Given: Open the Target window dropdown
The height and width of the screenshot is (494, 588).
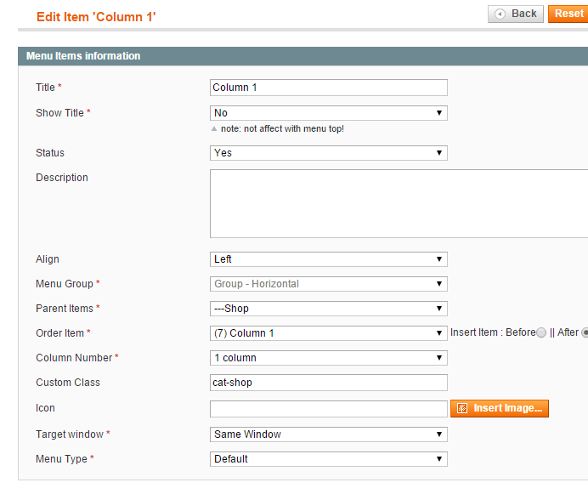Looking at the screenshot, I should tap(329, 434).
